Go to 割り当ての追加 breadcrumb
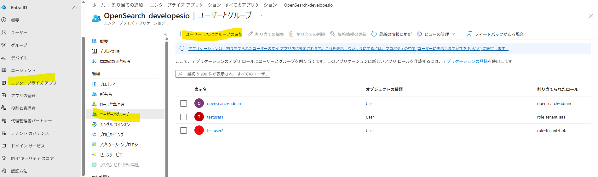598x177 pixels. pyautogui.click(x=127, y=5)
